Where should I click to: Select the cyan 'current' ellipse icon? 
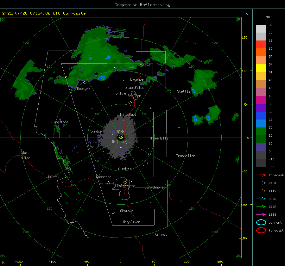[261, 222]
